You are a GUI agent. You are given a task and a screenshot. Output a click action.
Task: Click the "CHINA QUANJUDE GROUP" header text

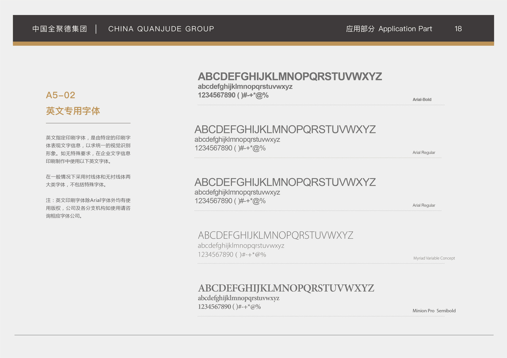click(161, 29)
